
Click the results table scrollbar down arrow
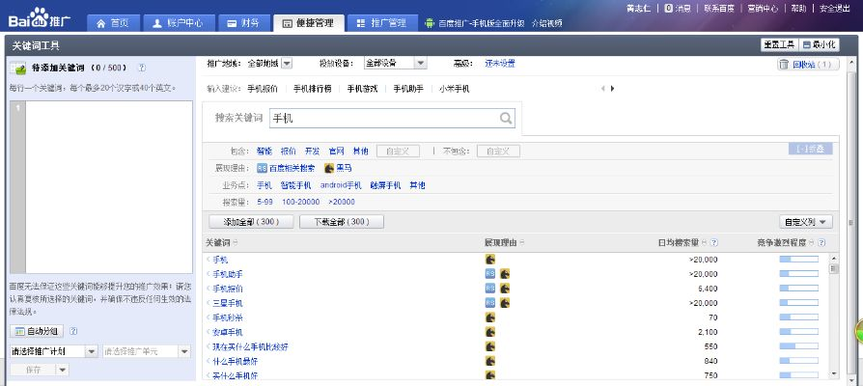834,373
